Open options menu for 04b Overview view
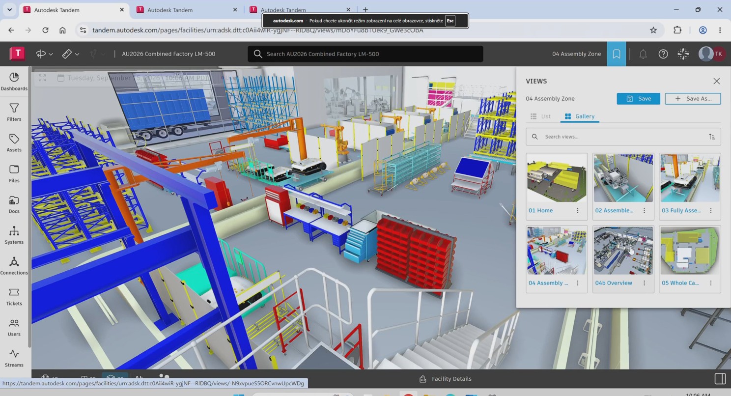This screenshot has width=731, height=396. 644,283
